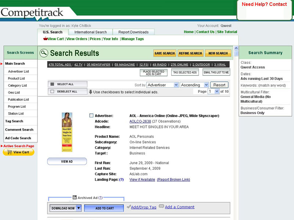294x220 pixels.
Task: Click the Resort button
Action: 219,85
